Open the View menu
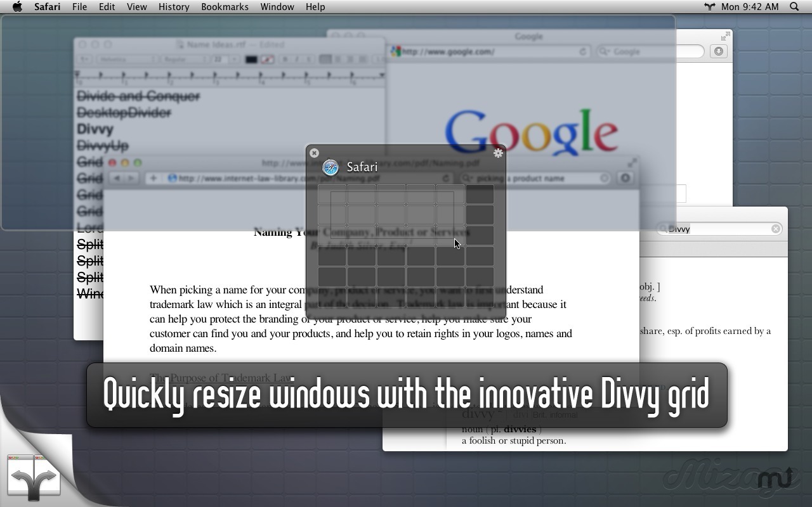812x507 pixels. click(136, 7)
